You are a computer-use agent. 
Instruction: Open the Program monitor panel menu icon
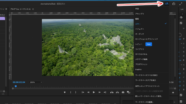(33, 9)
